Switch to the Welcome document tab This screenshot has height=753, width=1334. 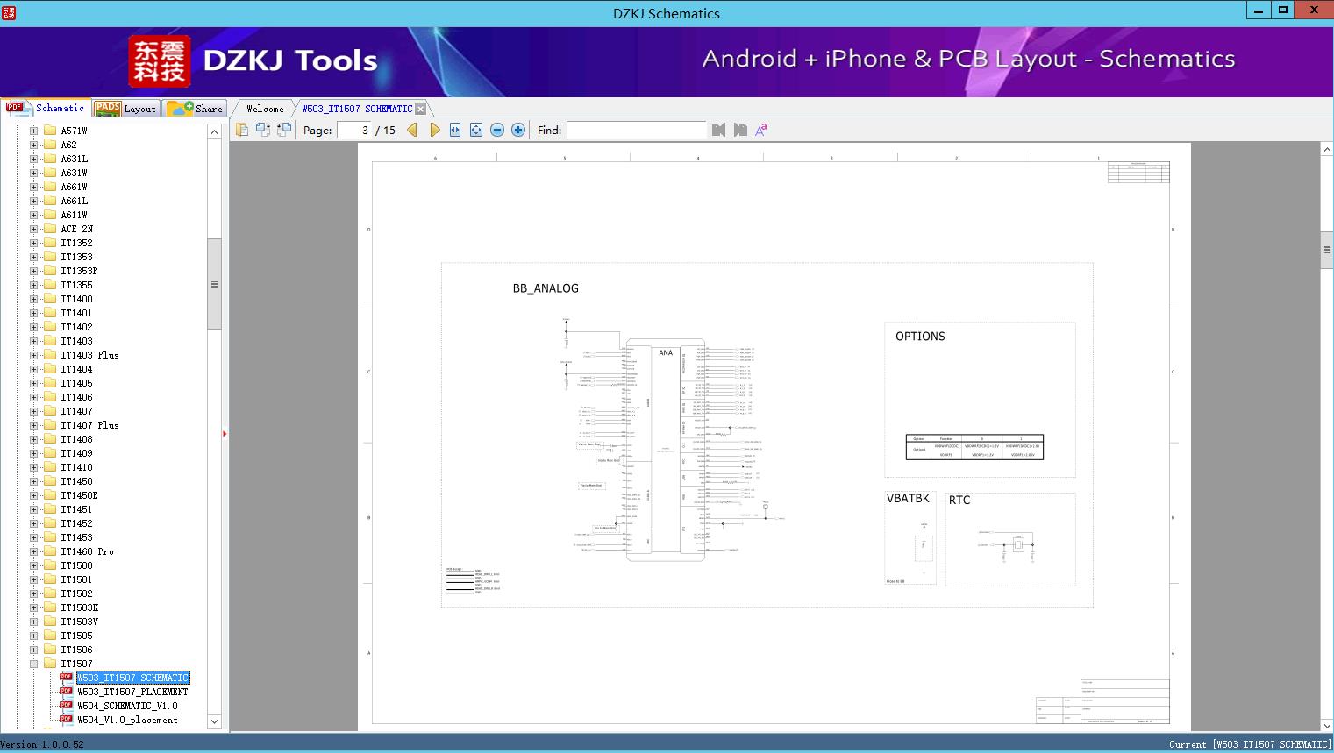tap(265, 109)
